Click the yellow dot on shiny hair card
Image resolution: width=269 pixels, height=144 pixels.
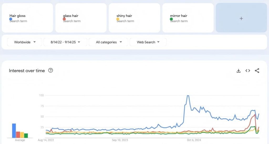coord(118,19)
